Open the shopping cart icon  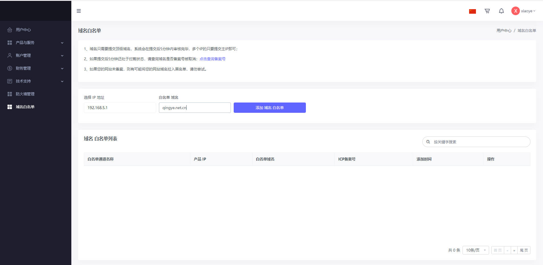487,11
